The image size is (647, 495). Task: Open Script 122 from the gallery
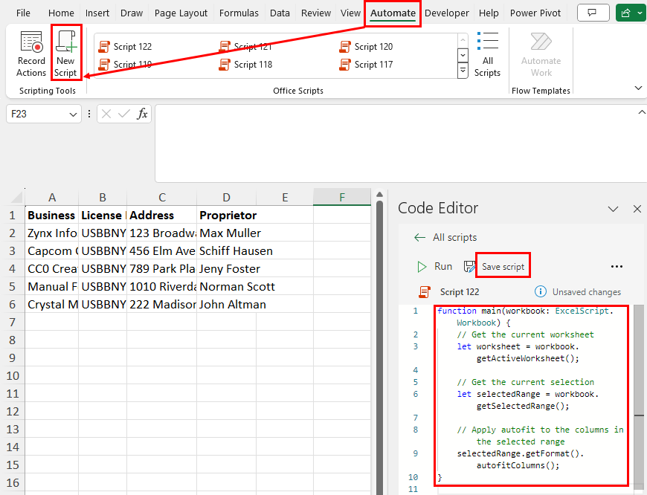[x=125, y=47]
